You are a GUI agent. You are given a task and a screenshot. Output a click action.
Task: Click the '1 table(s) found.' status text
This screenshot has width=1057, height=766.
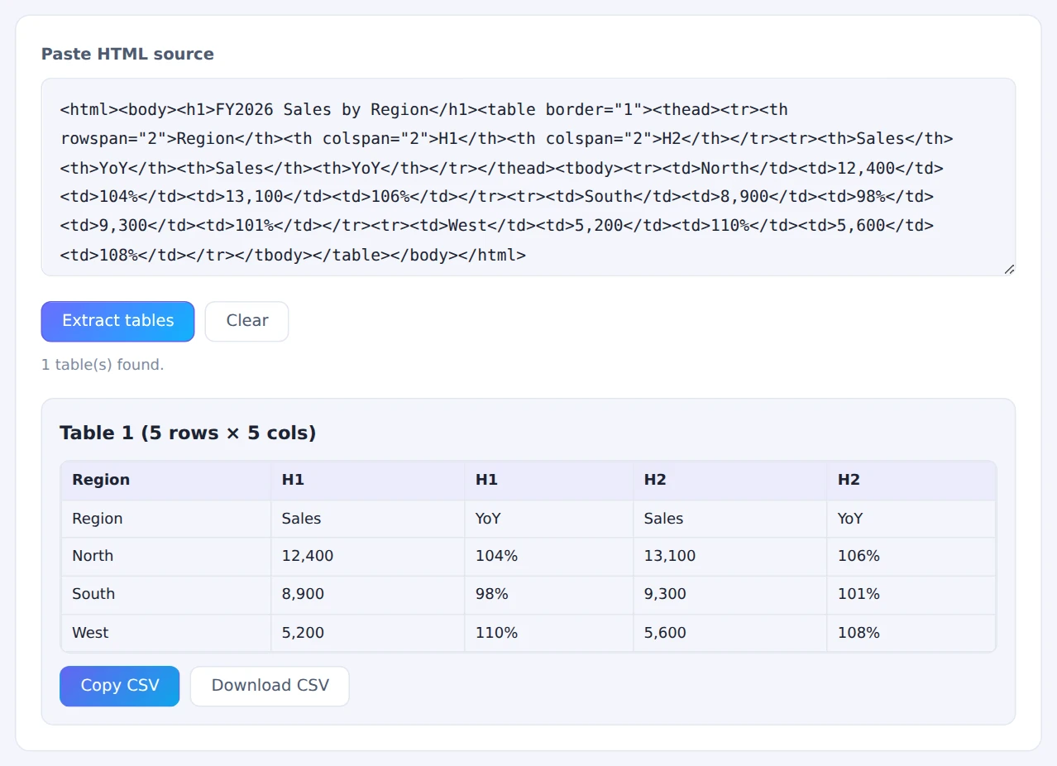coord(103,365)
